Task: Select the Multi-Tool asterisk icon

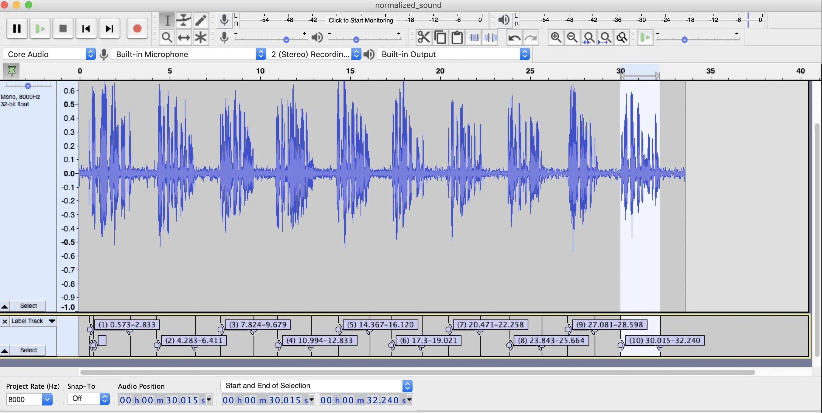Action: [x=201, y=38]
